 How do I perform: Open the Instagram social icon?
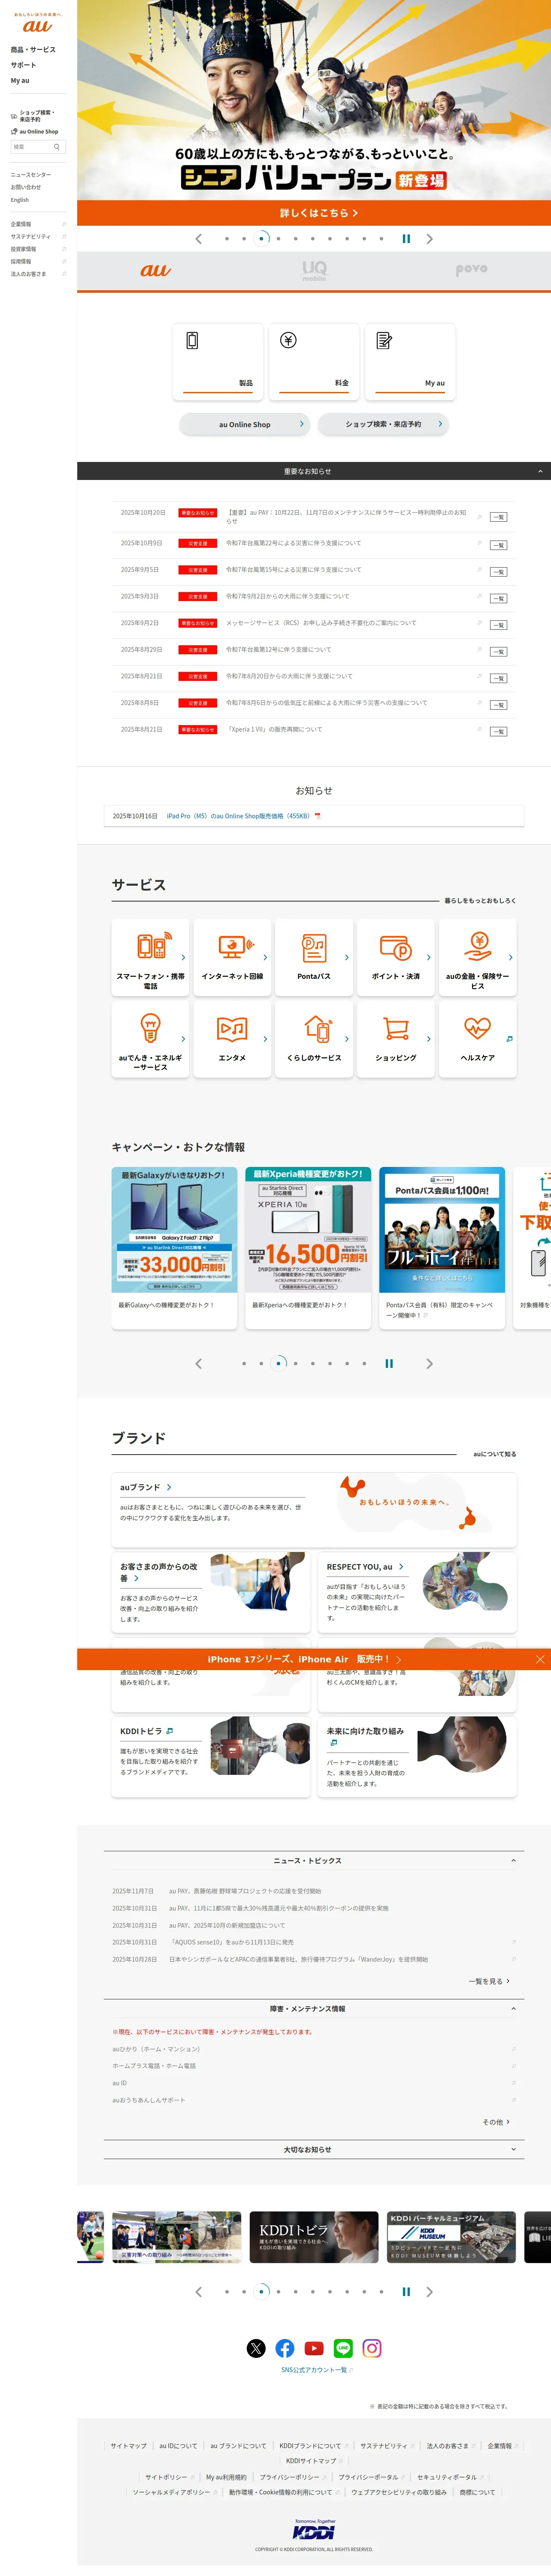pyautogui.click(x=372, y=2348)
